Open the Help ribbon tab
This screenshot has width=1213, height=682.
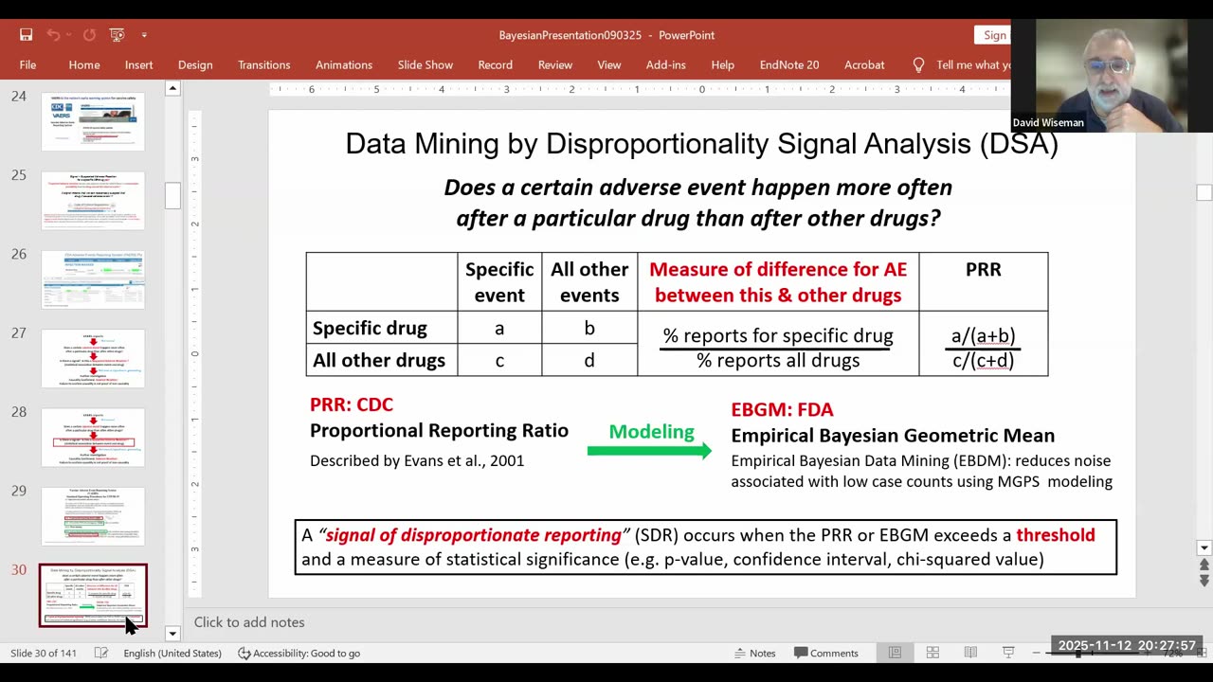(723, 64)
